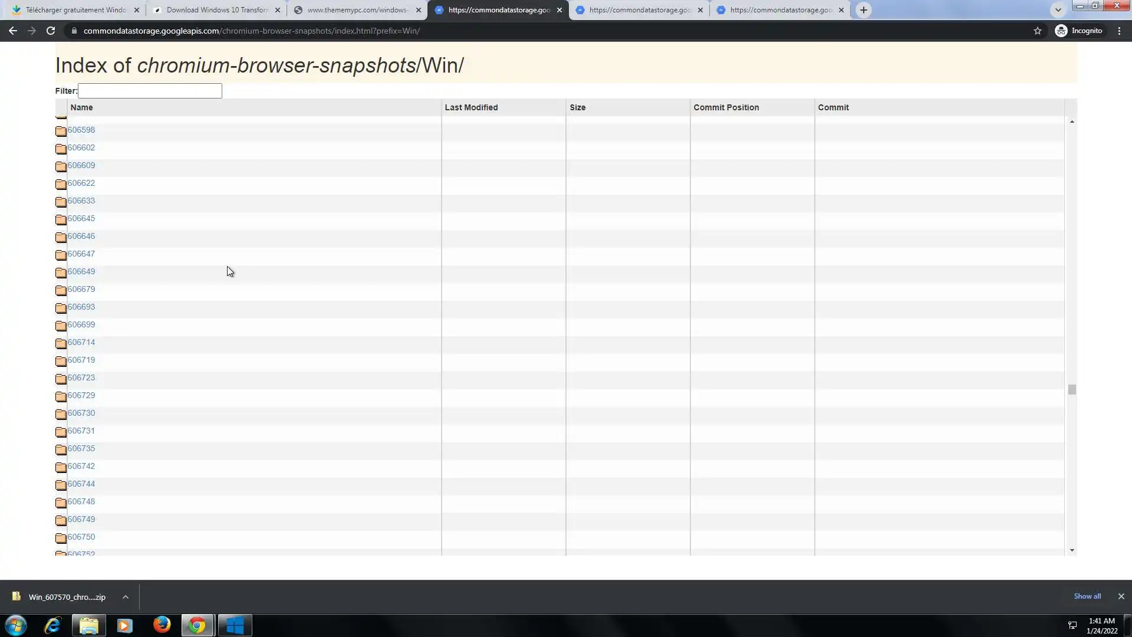
Task: Launch Internet Explorer from the taskbar
Action: [52, 625]
